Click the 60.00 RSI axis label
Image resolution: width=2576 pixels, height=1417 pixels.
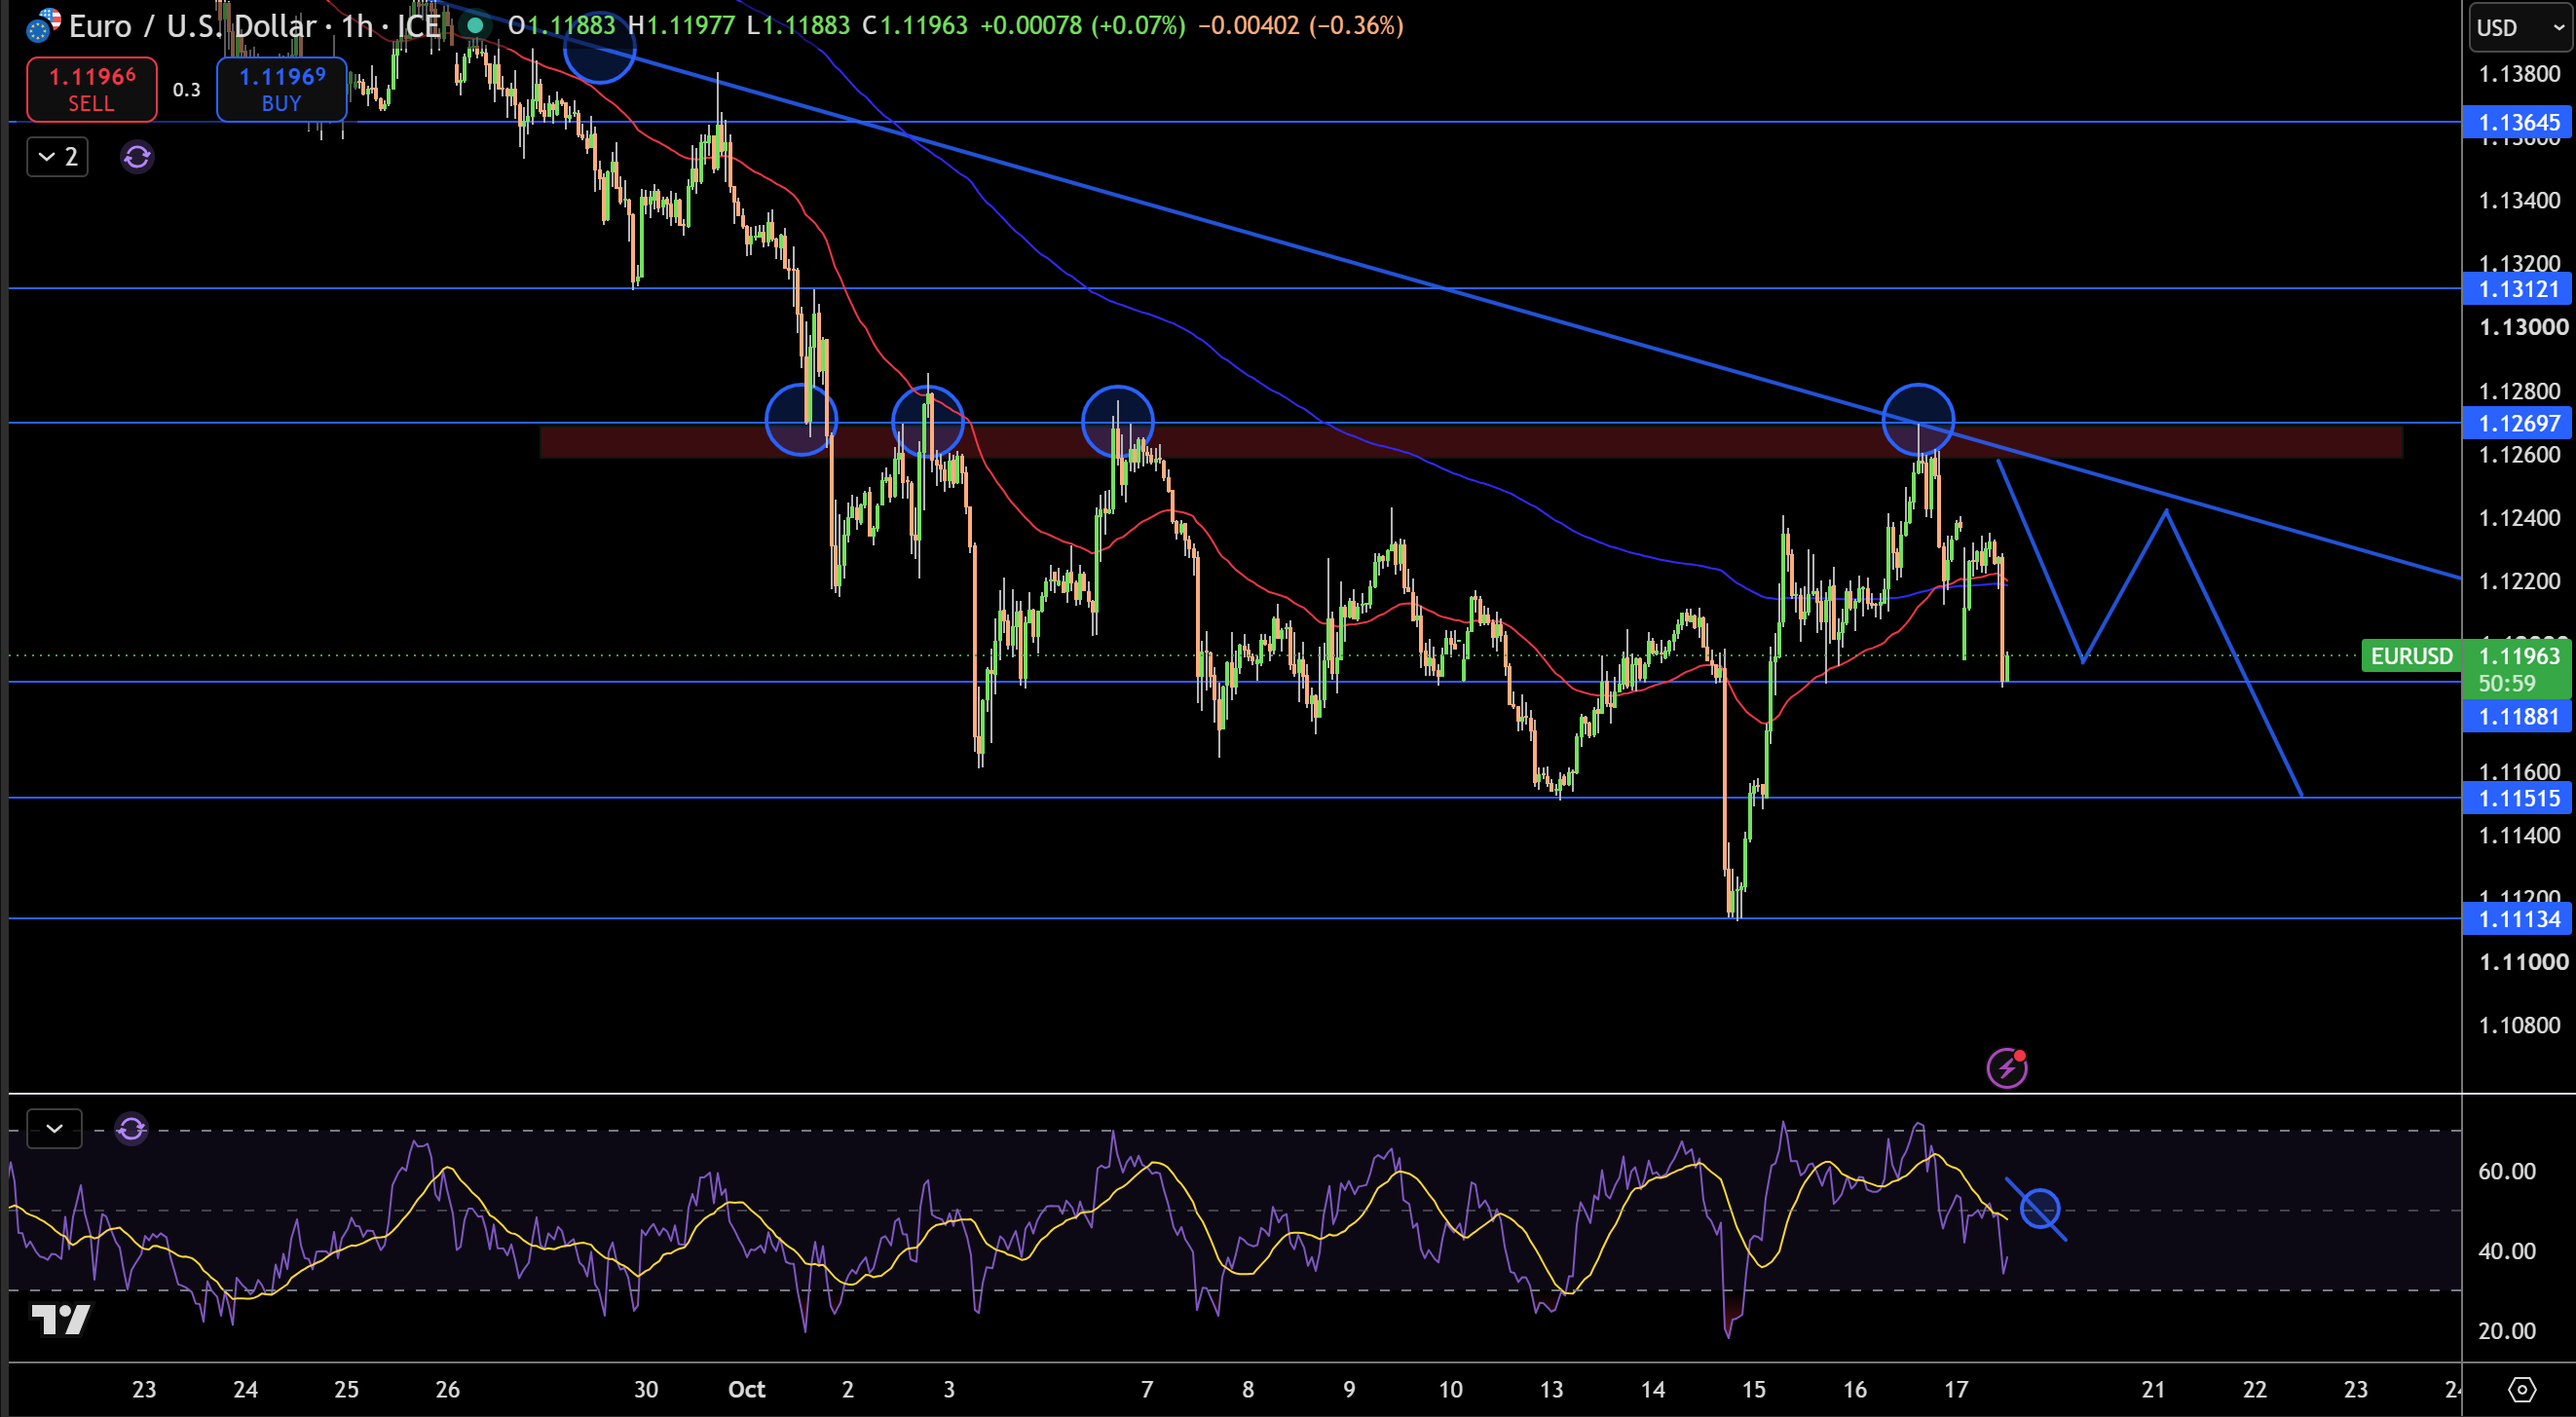pyautogui.click(x=2507, y=1171)
